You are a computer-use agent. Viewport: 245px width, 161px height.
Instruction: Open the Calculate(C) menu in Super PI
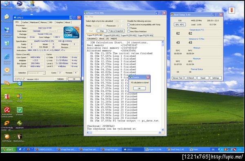pos(92,39)
